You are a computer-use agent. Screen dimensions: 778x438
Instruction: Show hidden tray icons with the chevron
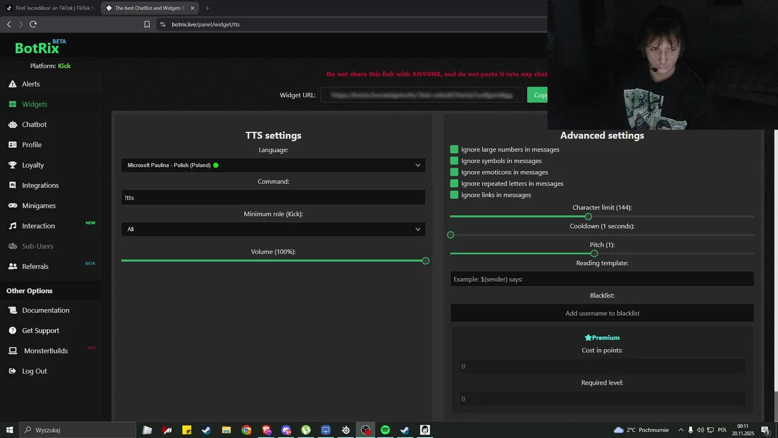pos(681,430)
